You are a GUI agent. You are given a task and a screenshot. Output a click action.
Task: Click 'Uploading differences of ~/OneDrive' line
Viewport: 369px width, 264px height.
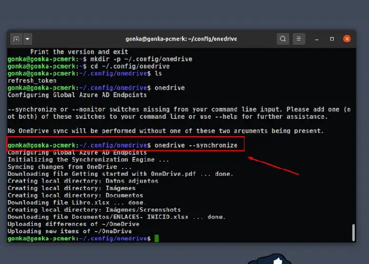coord(73,224)
